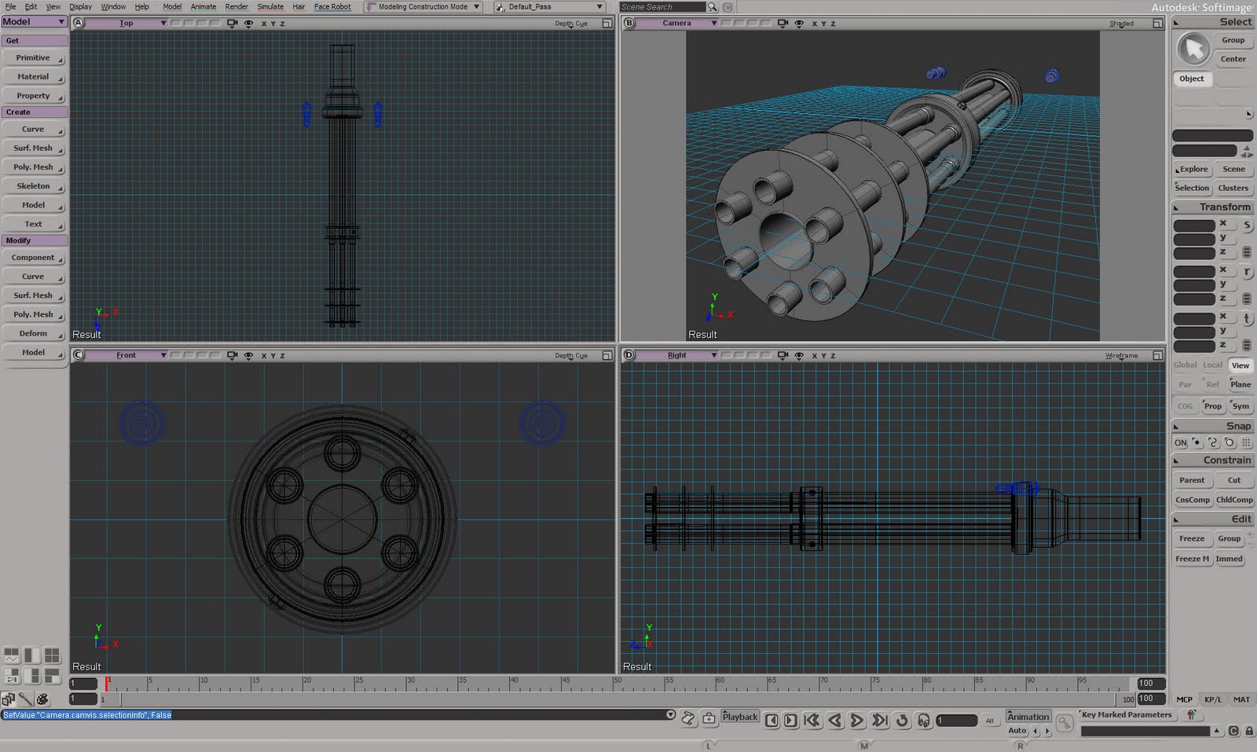Image resolution: width=1257 pixels, height=752 pixels.
Task: Click the Scene Search input field
Action: (x=662, y=7)
